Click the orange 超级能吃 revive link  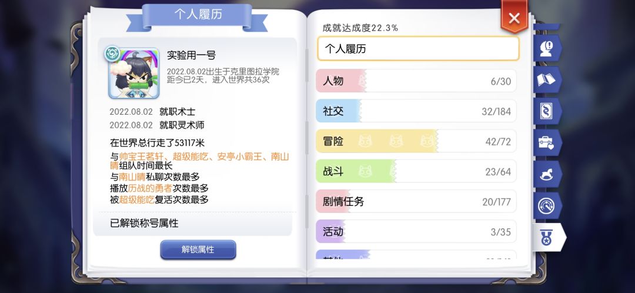[136, 199]
